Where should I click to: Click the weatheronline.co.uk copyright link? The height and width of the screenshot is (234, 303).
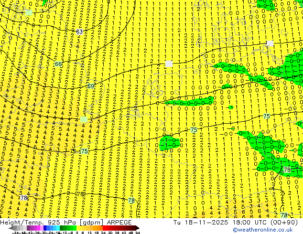pyautogui.click(x=263, y=230)
